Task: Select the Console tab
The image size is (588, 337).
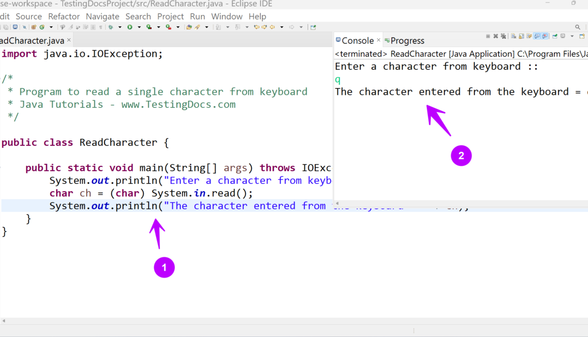Action: 357,41
